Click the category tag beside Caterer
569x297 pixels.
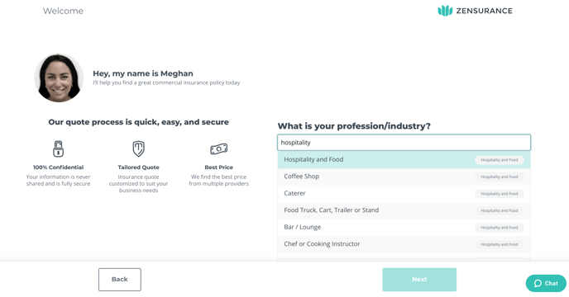500,194
